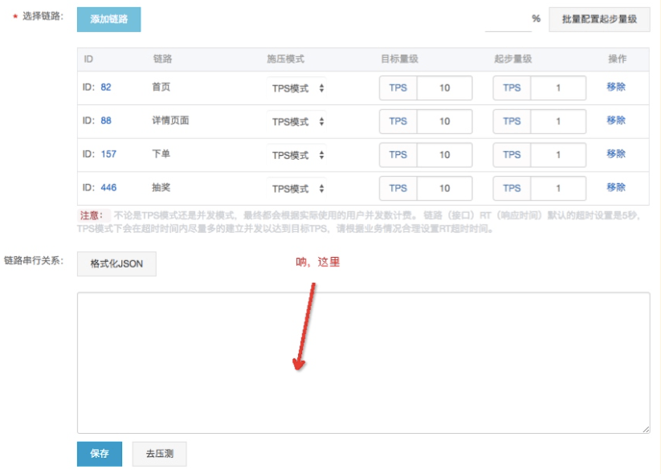The width and height of the screenshot is (661, 474).
Task: Edit the 起步量级 value for 详情页面
Action: point(558,121)
